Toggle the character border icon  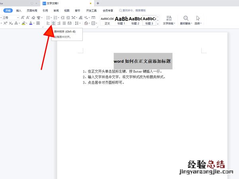tap(38, 23)
